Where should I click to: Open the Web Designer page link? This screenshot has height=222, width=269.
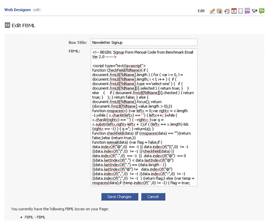18,10
